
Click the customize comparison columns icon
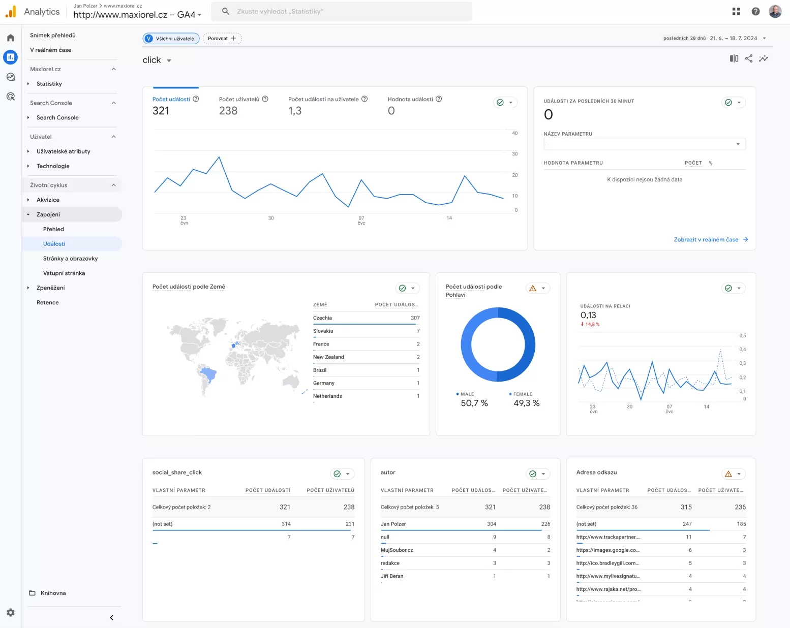(734, 59)
